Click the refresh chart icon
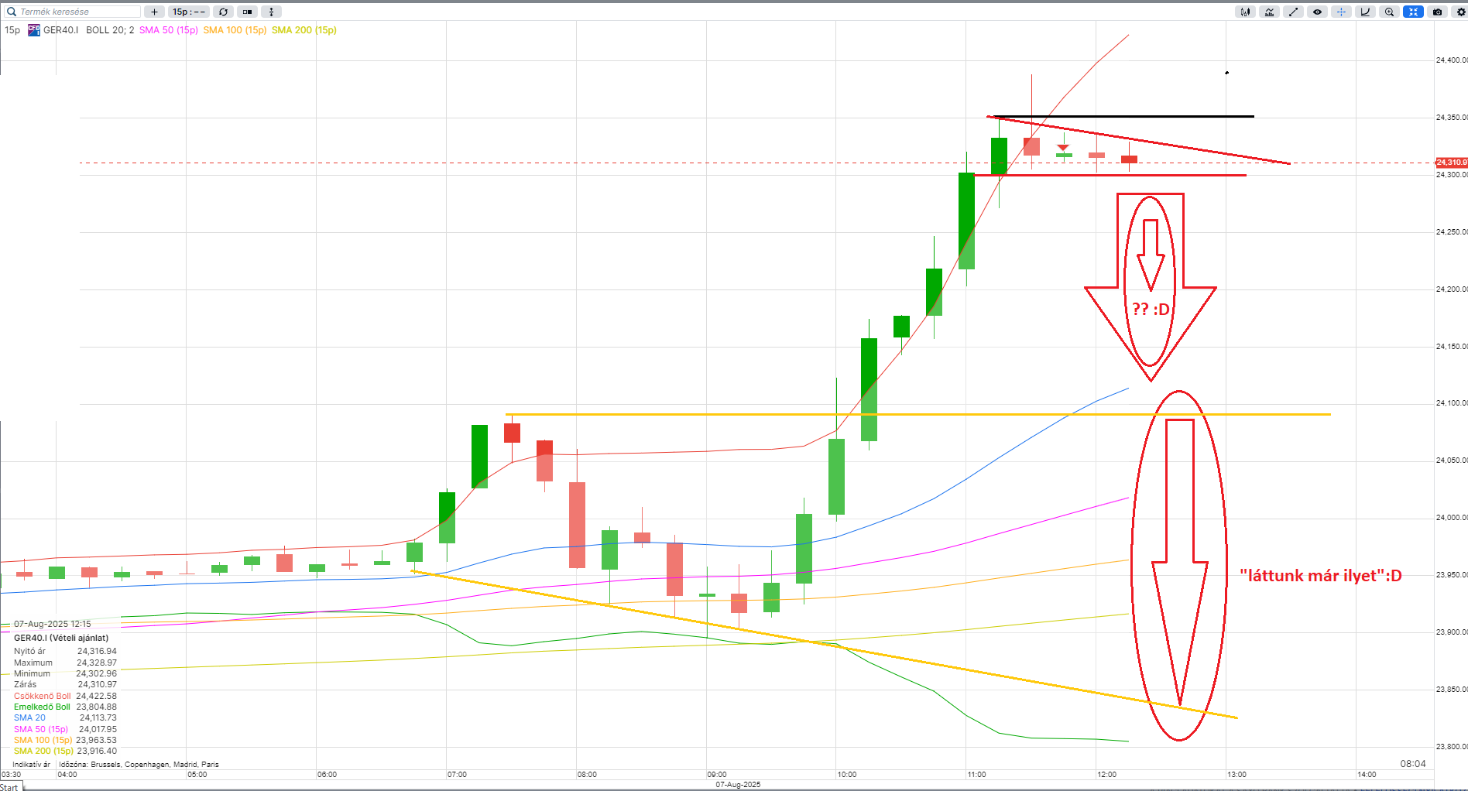The width and height of the screenshot is (1468, 791). 223,12
